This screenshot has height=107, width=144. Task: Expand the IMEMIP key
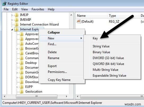coord(12,20)
